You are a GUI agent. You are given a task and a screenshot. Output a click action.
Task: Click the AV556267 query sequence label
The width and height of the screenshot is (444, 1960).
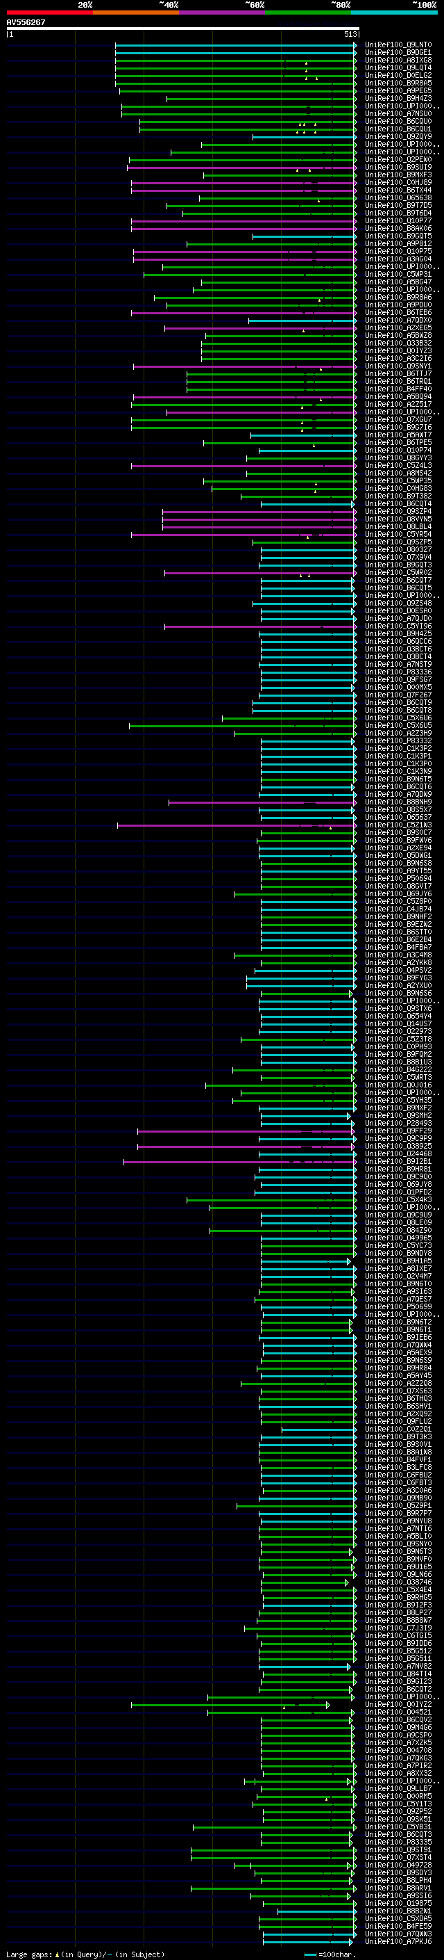[26, 22]
